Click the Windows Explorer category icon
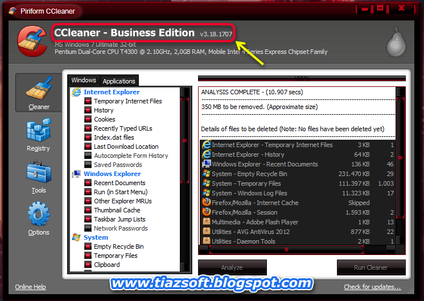The image size is (424, 301). tap(76, 174)
